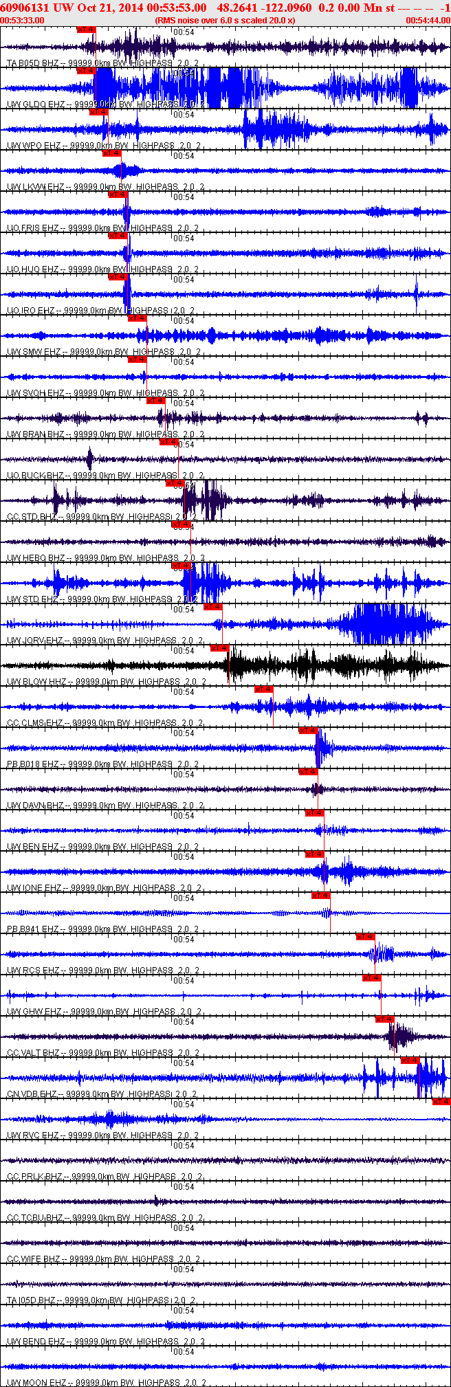This screenshot has height=1387, width=451.
Task: Select the red pick marker on UW BLOW trace
Action: [219, 648]
